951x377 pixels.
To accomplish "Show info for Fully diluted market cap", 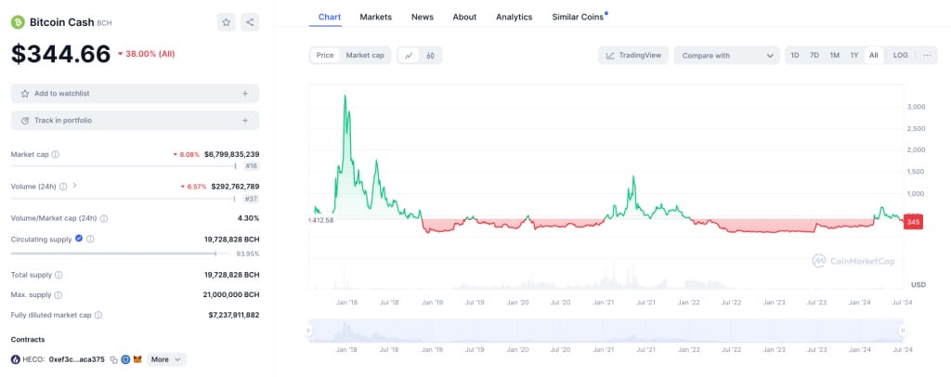I will (x=98, y=315).
